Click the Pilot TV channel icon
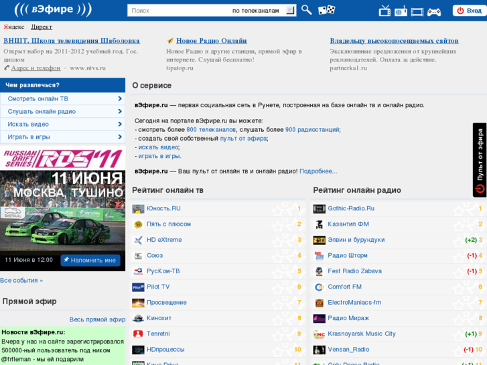The width and height of the screenshot is (487, 365). [138, 287]
